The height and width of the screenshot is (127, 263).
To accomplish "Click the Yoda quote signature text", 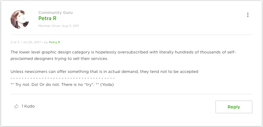I will tap(62, 84).
